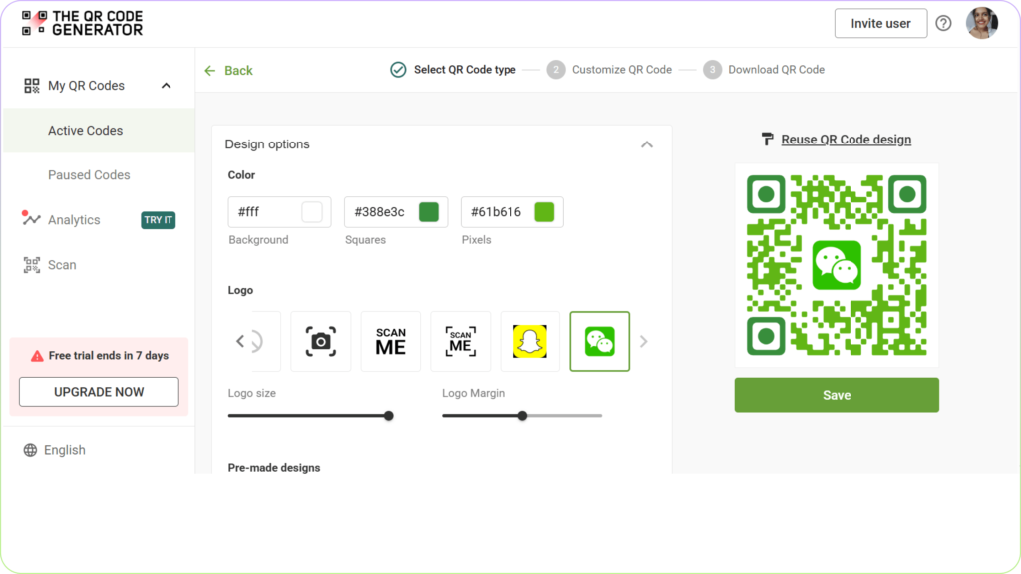Select the Scan sidebar icon

point(31,264)
